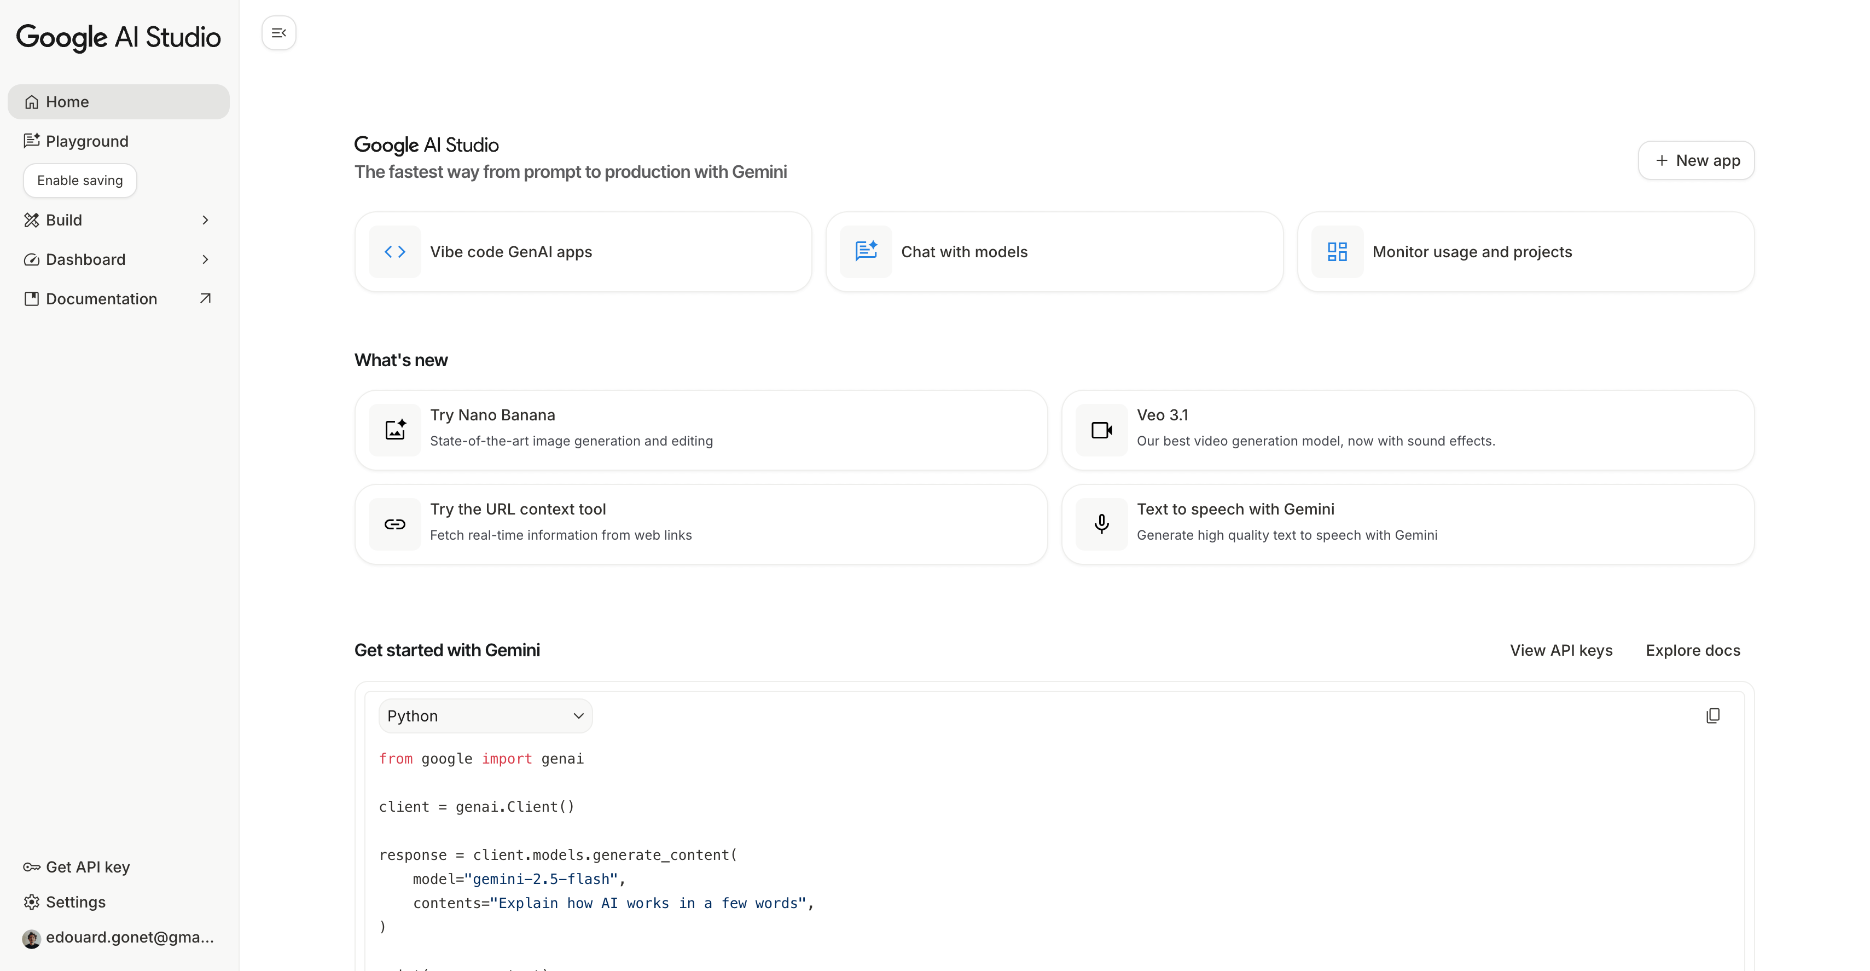Navigate to the Playground page
Screen dimensions: 1870x971
[87, 141]
